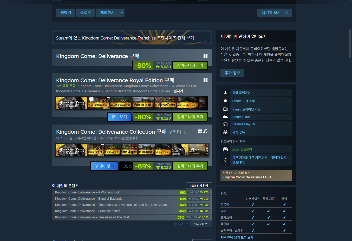Open the Kingdom Come: Deliverance EULA link
Image resolution: width=352 pixels, height=241 pixels.
[x=247, y=177]
